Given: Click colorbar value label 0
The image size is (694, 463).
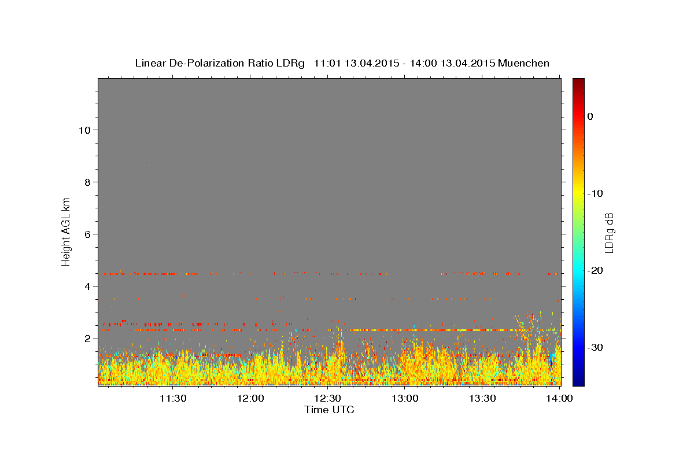Looking at the screenshot, I should (x=590, y=116).
